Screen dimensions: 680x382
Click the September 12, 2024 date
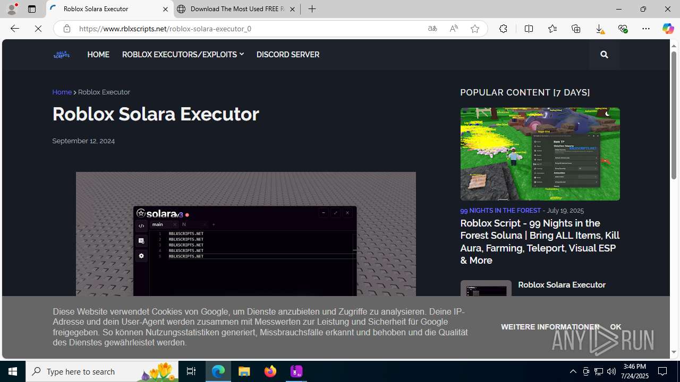[x=83, y=141]
